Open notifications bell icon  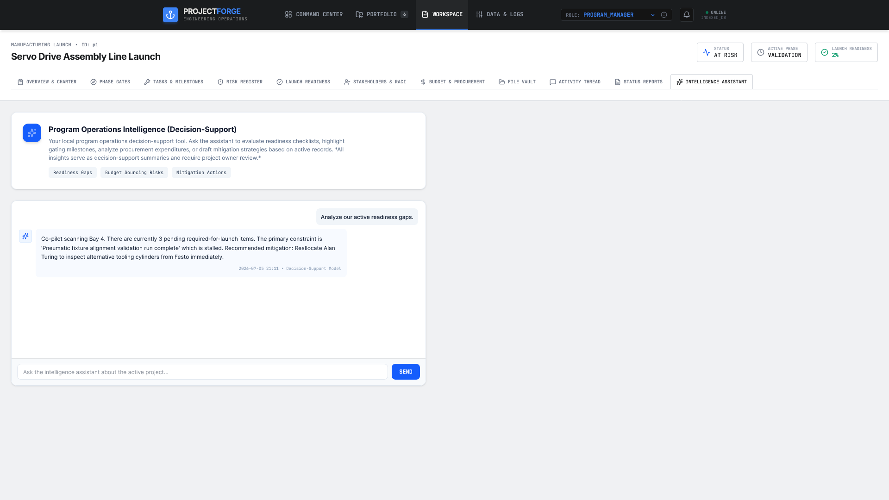point(687,15)
